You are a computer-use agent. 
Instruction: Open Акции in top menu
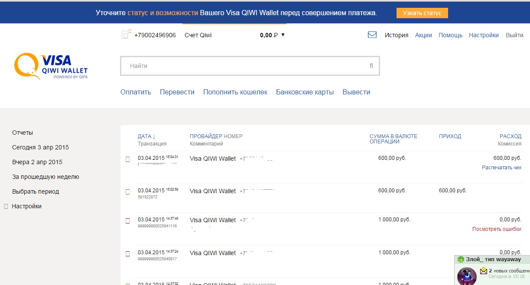pos(423,35)
